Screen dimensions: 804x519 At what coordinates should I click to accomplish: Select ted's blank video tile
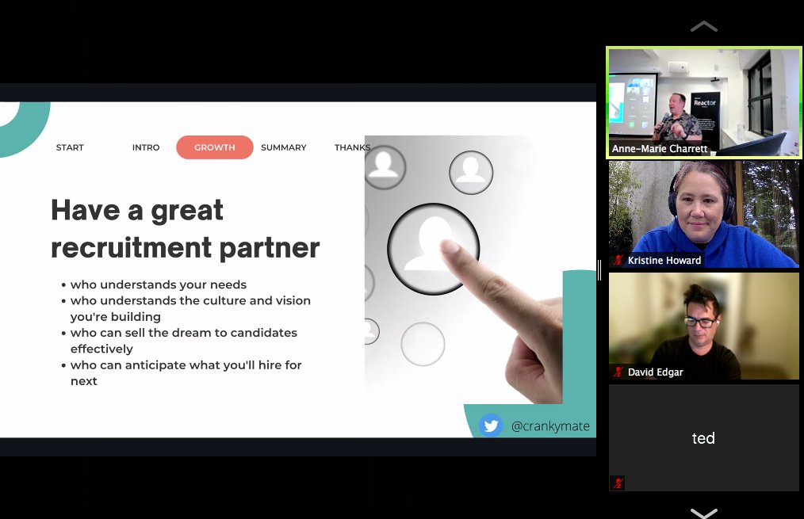(x=703, y=437)
